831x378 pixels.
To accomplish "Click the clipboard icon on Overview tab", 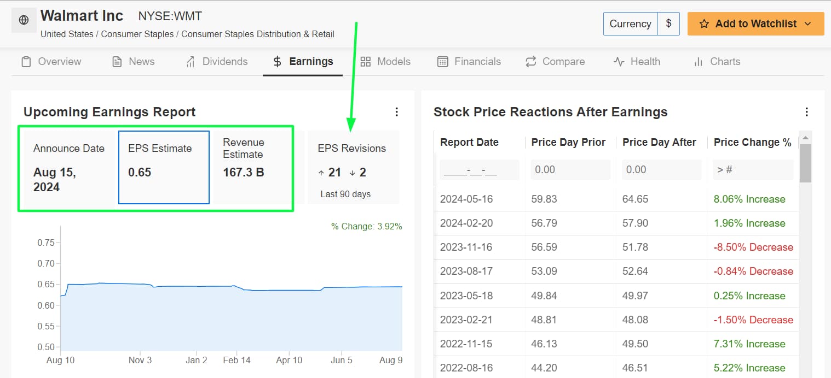I will [26, 62].
